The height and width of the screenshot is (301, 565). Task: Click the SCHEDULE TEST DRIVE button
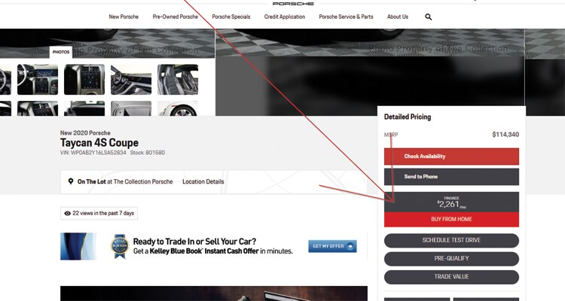pyautogui.click(x=451, y=240)
